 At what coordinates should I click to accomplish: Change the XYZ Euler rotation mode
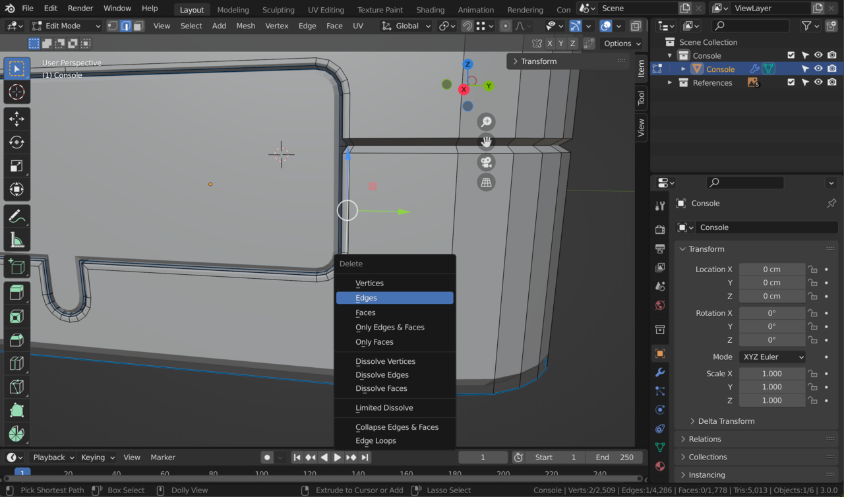click(x=771, y=356)
